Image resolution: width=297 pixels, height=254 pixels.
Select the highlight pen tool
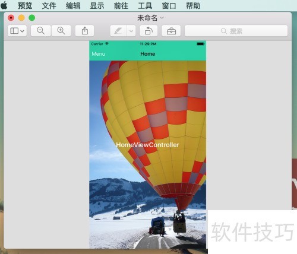[x=118, y=31]
